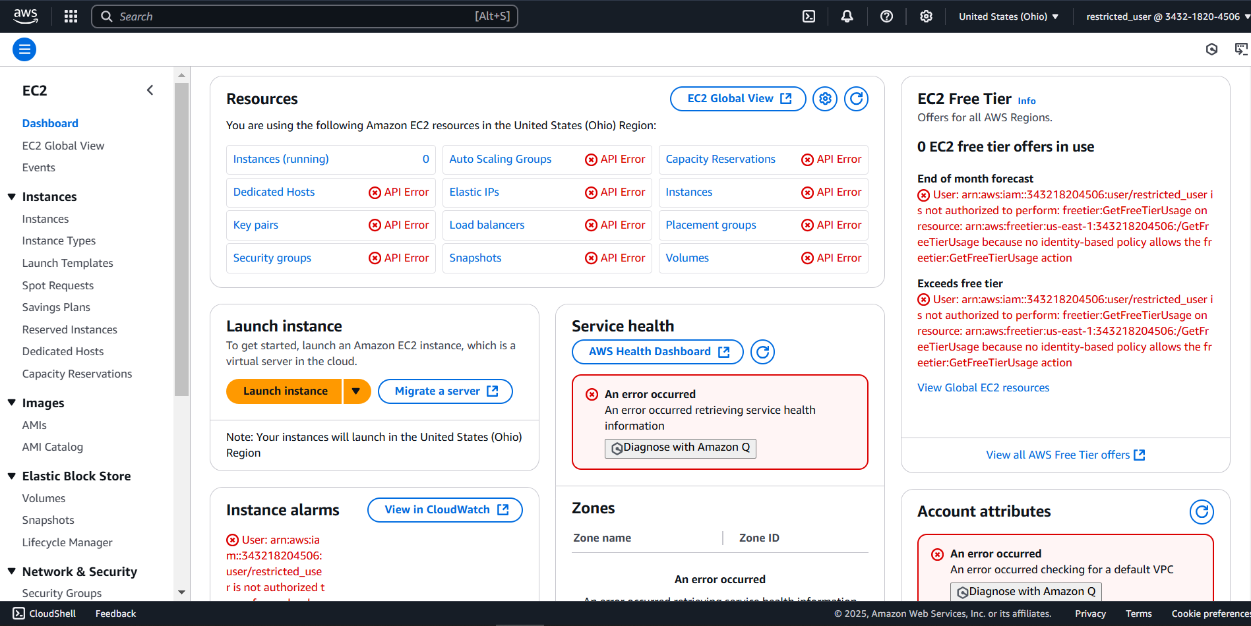Open the services grid menu icon

tap(71, 16)
